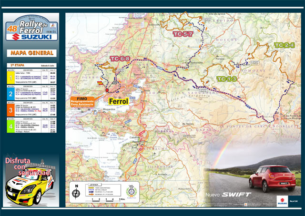This screenshot has height=216, width=305.
Task: Click the yellow section 1 number block
Action: [x=10, y=78]
